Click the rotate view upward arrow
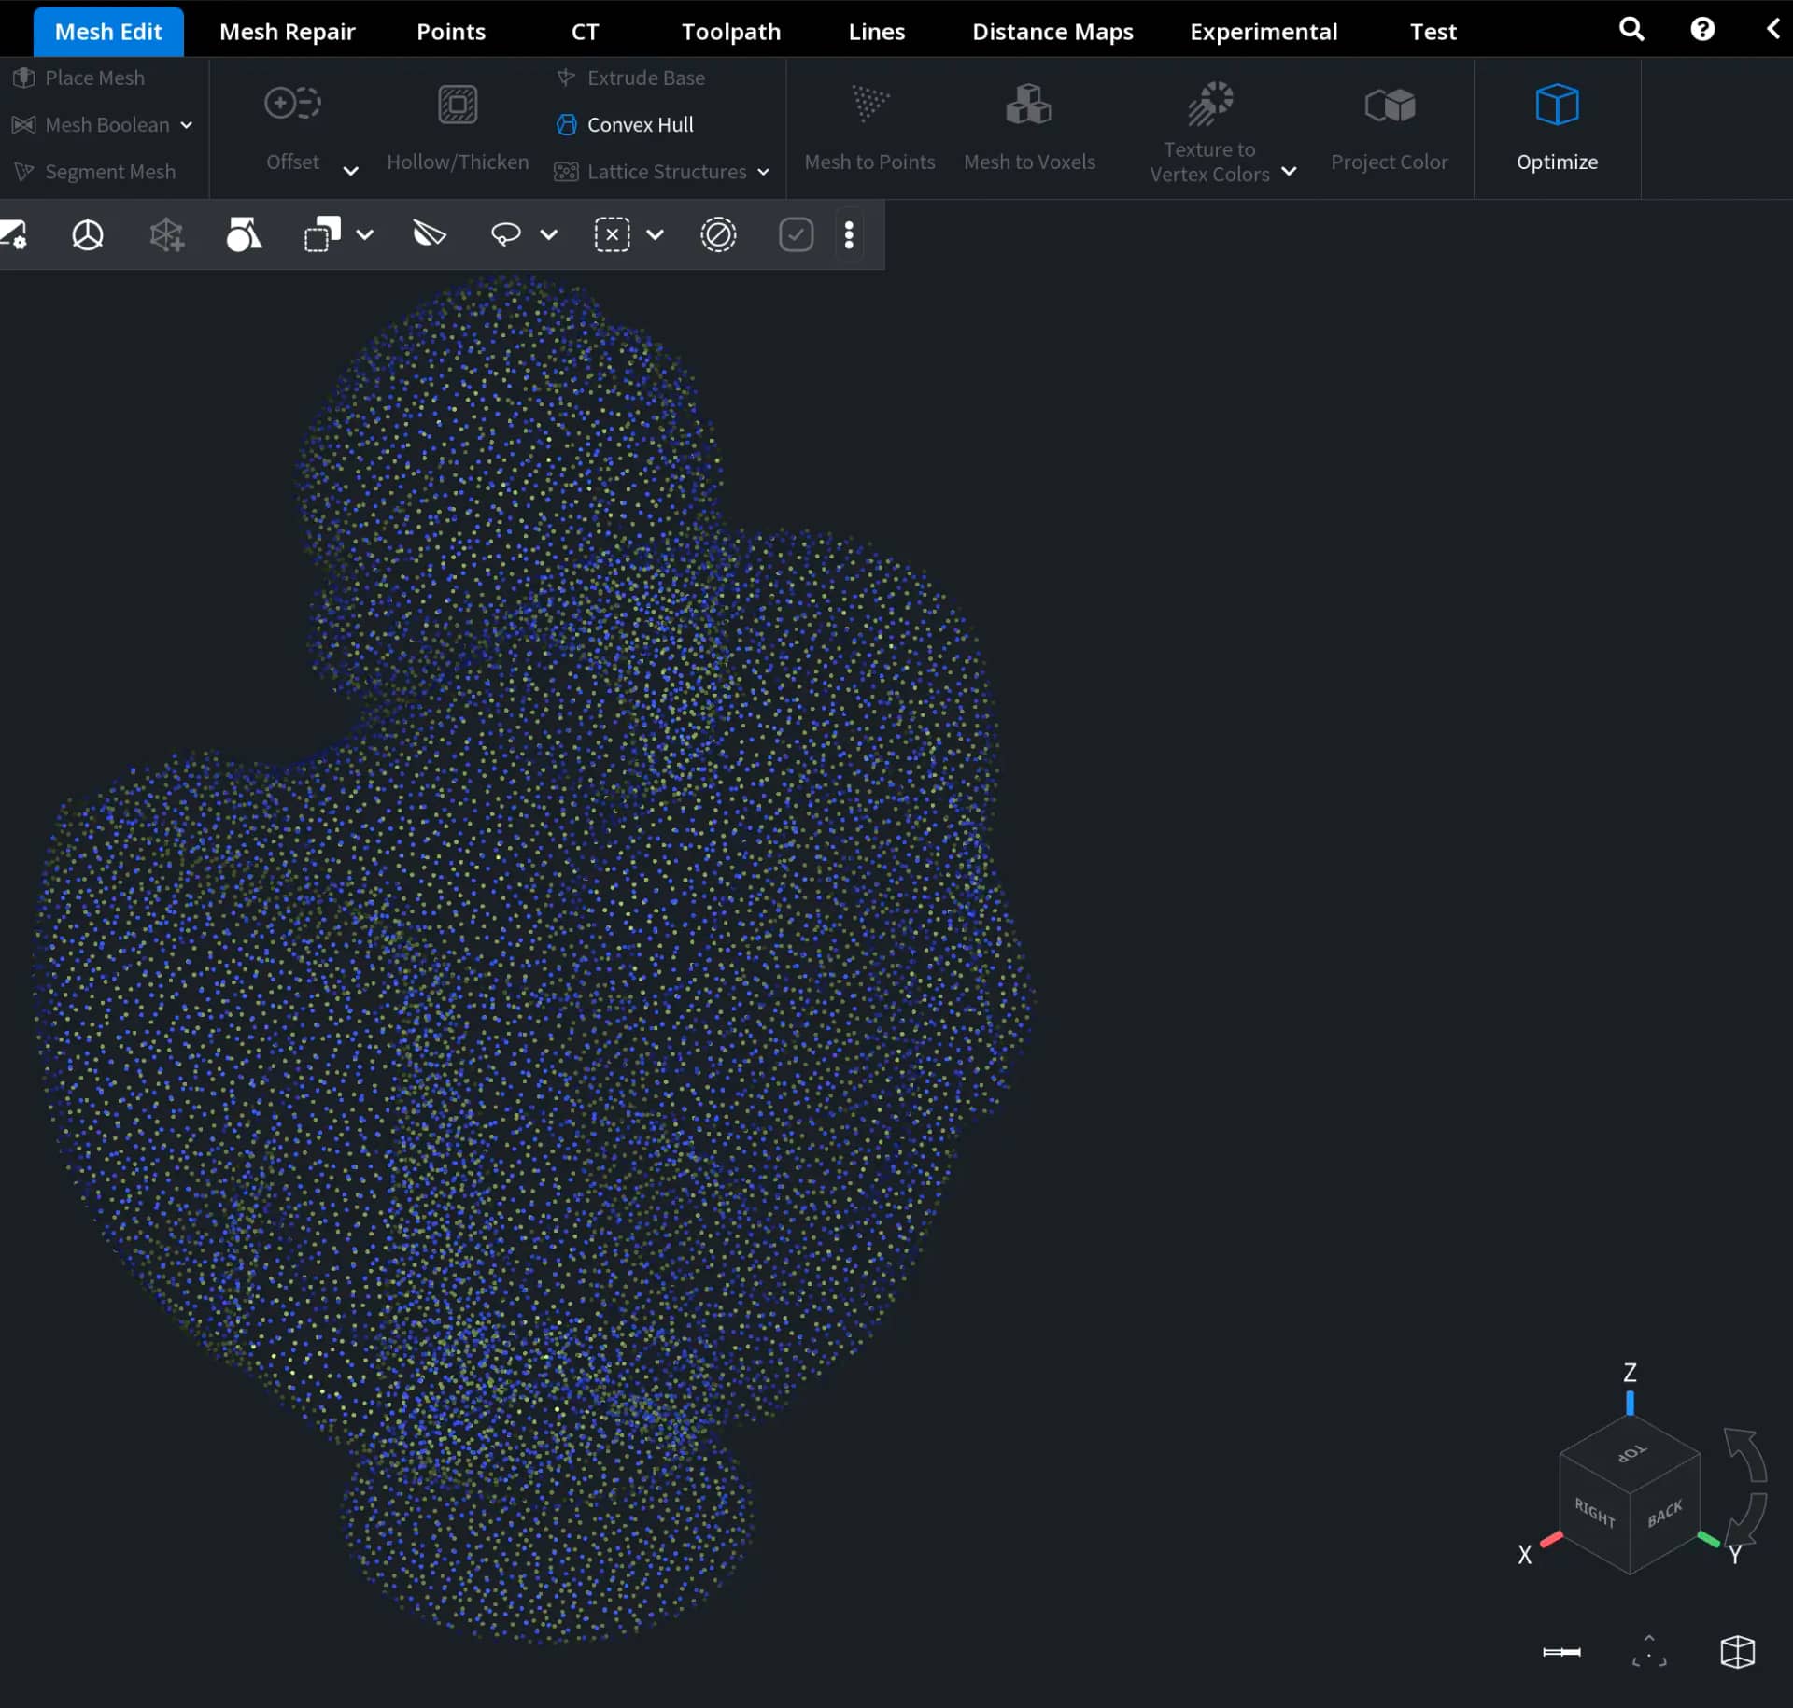 tap(1744, 1454)
